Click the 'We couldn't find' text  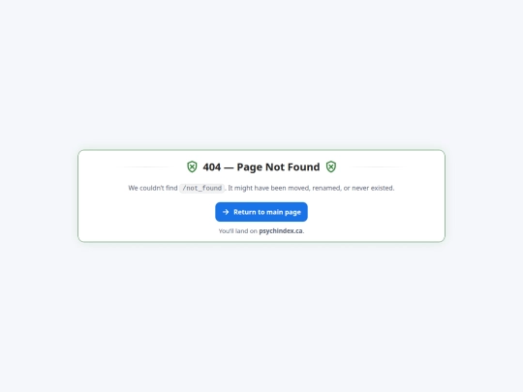click(153, 188)
